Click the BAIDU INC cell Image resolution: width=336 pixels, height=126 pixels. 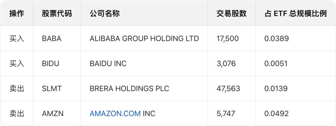click(108, 64)
